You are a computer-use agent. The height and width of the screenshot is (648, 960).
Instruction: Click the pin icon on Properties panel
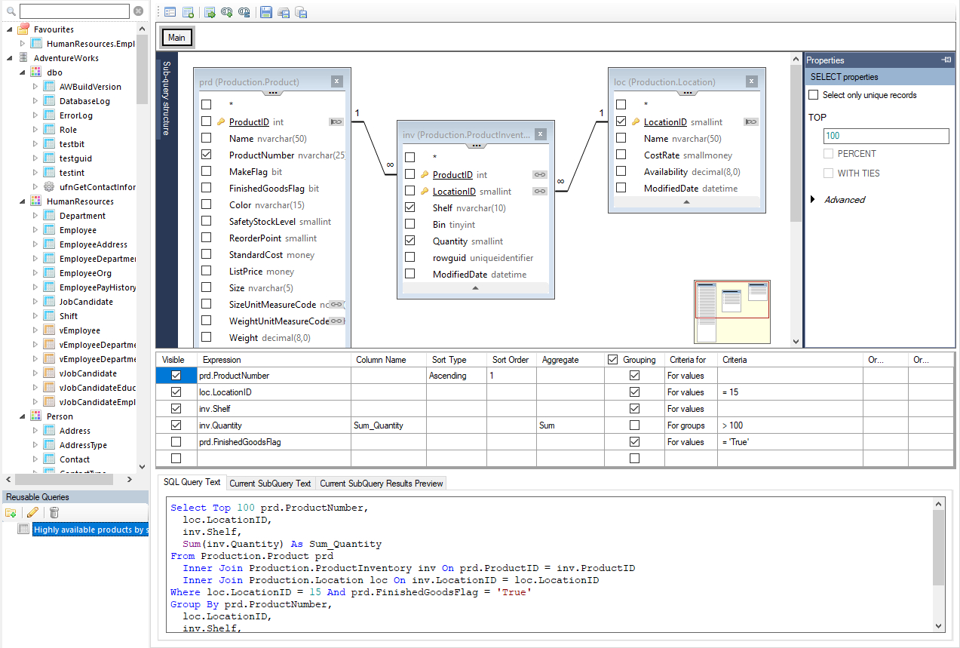946,60
